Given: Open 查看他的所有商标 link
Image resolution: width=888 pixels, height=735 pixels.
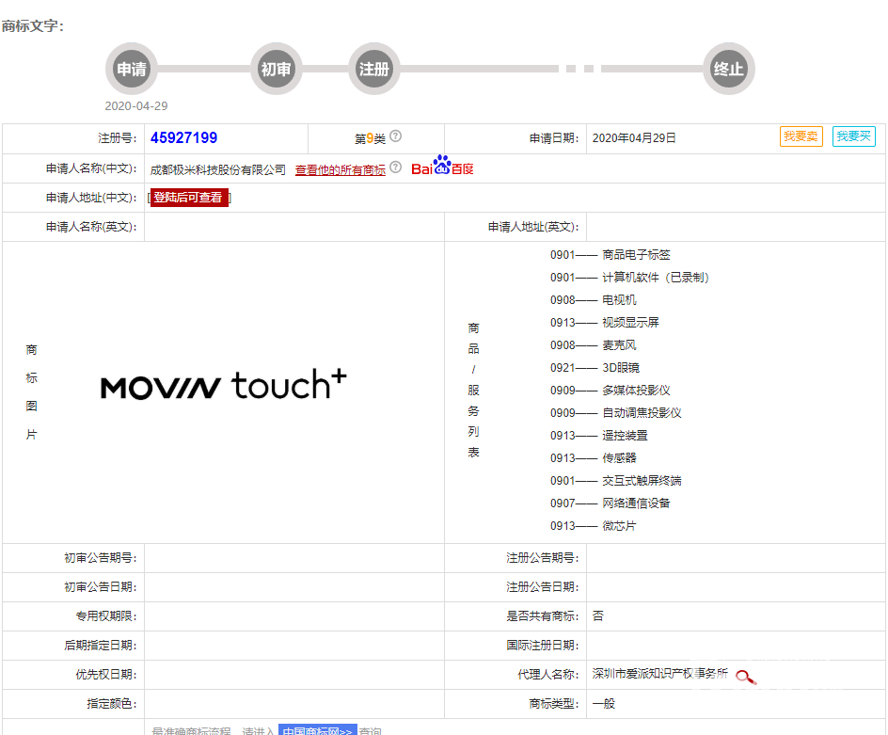Looking at the screenshot, I should coord(340,169).
